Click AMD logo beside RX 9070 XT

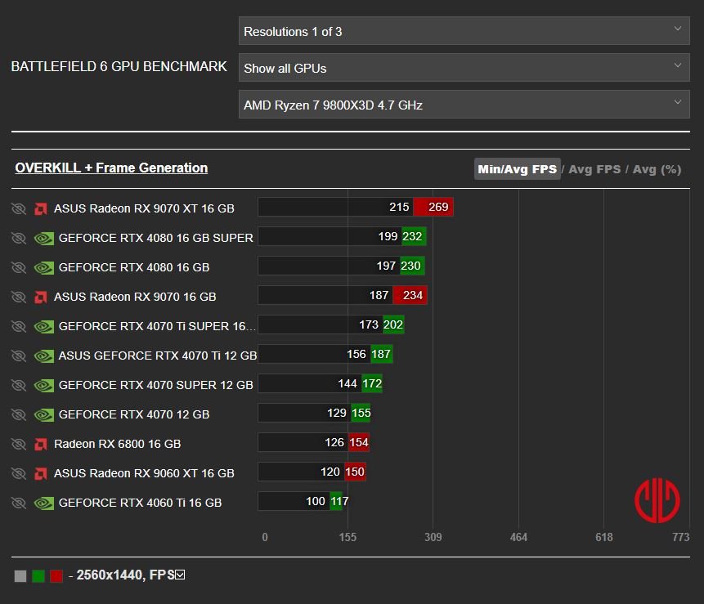tap(41, 208)
